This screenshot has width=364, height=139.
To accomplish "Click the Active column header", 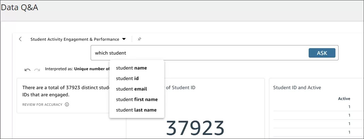I will [344, 99].
